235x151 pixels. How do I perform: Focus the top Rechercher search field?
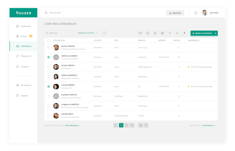click(x=55, y=13)
